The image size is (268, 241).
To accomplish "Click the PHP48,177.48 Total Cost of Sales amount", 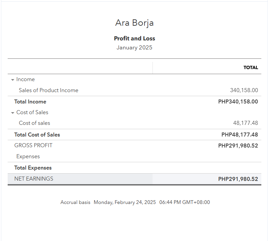I will pyautogui.click(x=240, y=135).
